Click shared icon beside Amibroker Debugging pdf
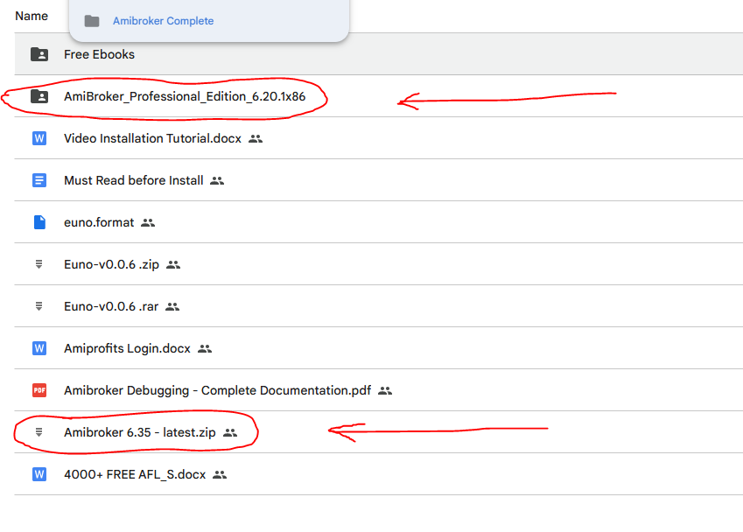743x532 pixels. click(x=385, y=391)
